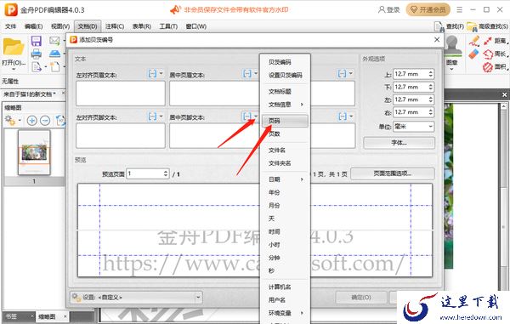Select 计算机名 in the macro menu
This screenshot has height=324, width=510.
pos(285,287)
